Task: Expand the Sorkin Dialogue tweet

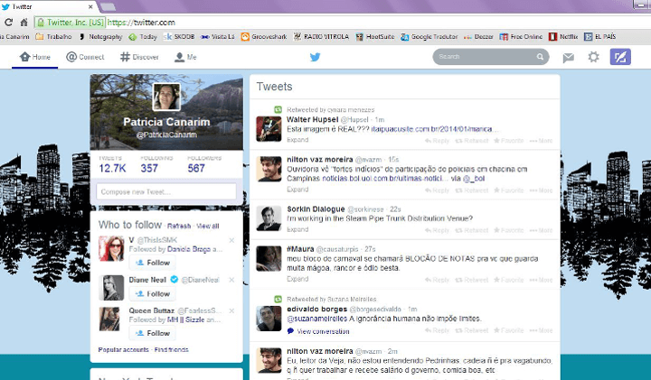Action: pos(298,231)
